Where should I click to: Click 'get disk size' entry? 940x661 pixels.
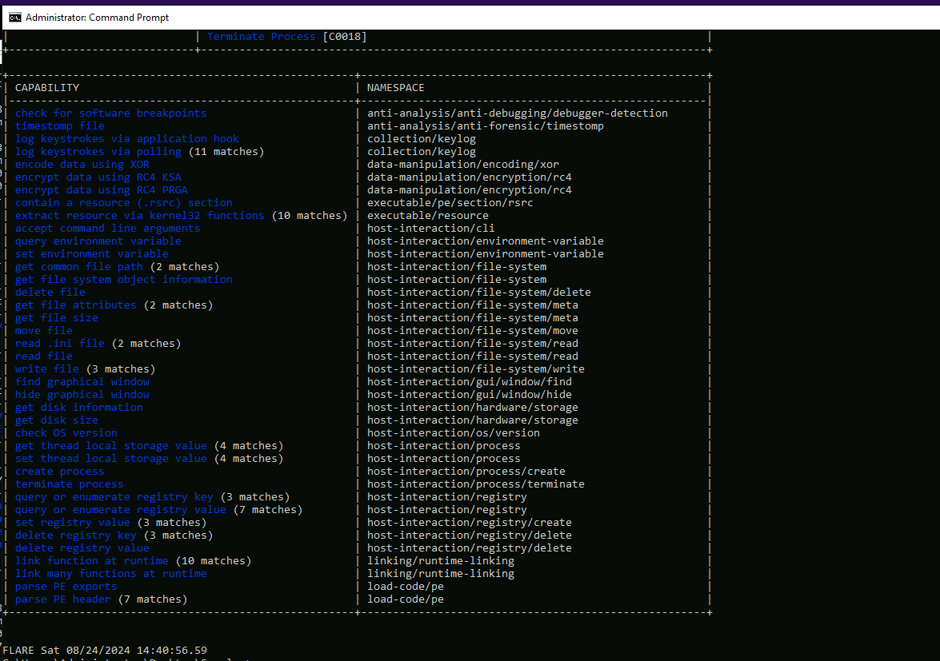point(56,420)
